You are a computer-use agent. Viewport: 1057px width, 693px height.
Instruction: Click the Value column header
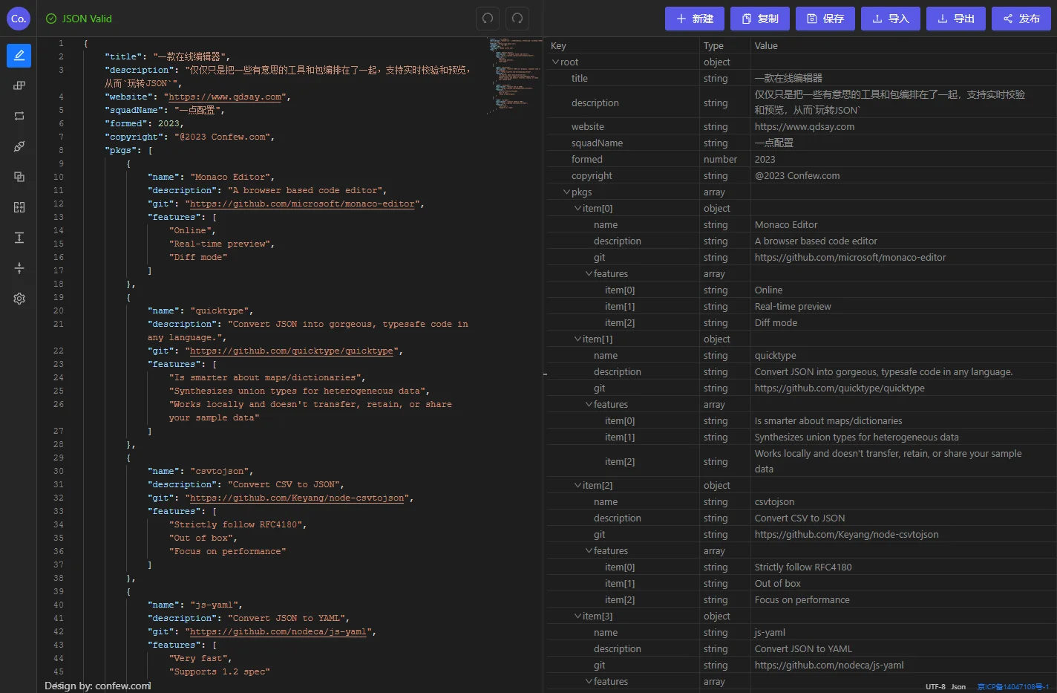tap(766, 45)
